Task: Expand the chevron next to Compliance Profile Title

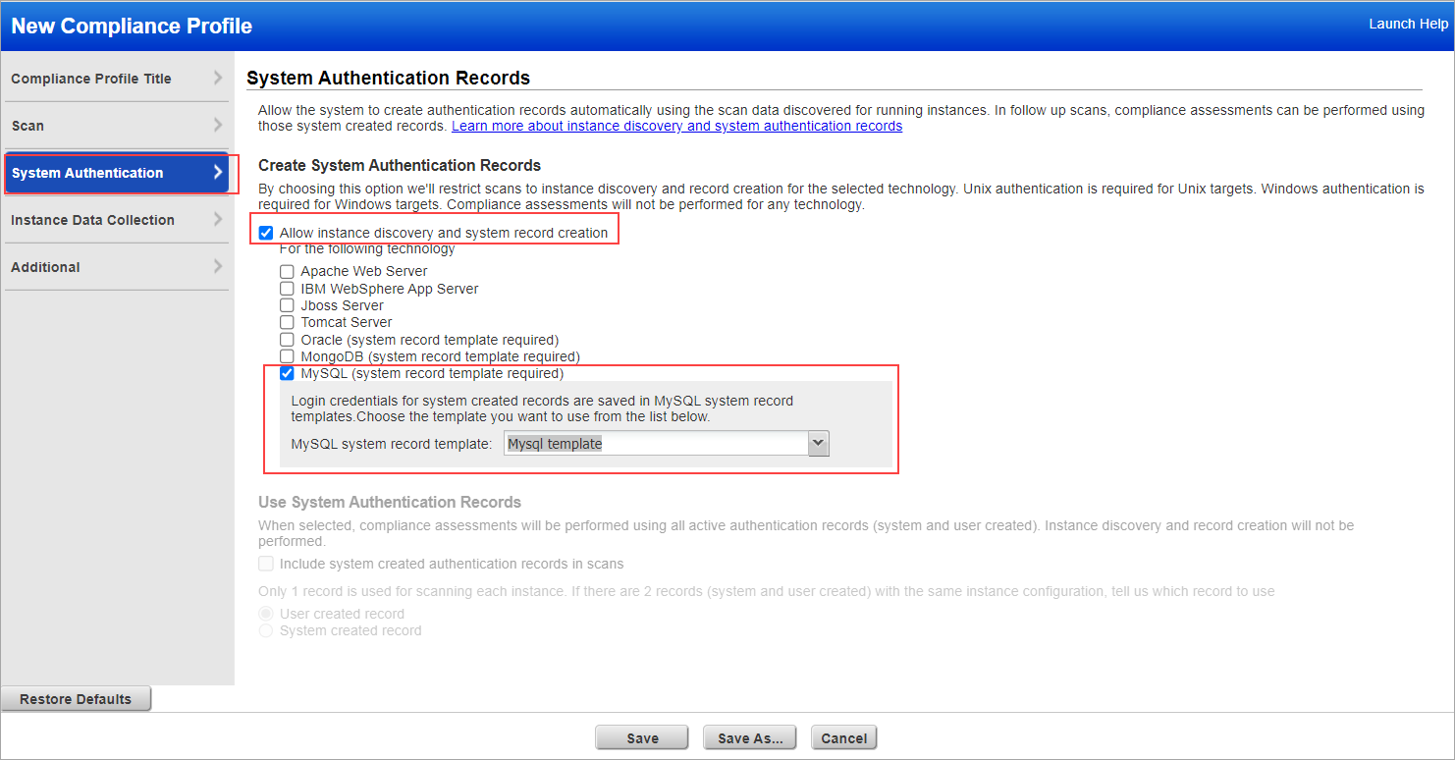Action: [x=220, y=78]
